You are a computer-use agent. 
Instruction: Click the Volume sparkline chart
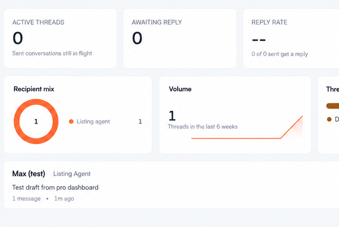247,127
